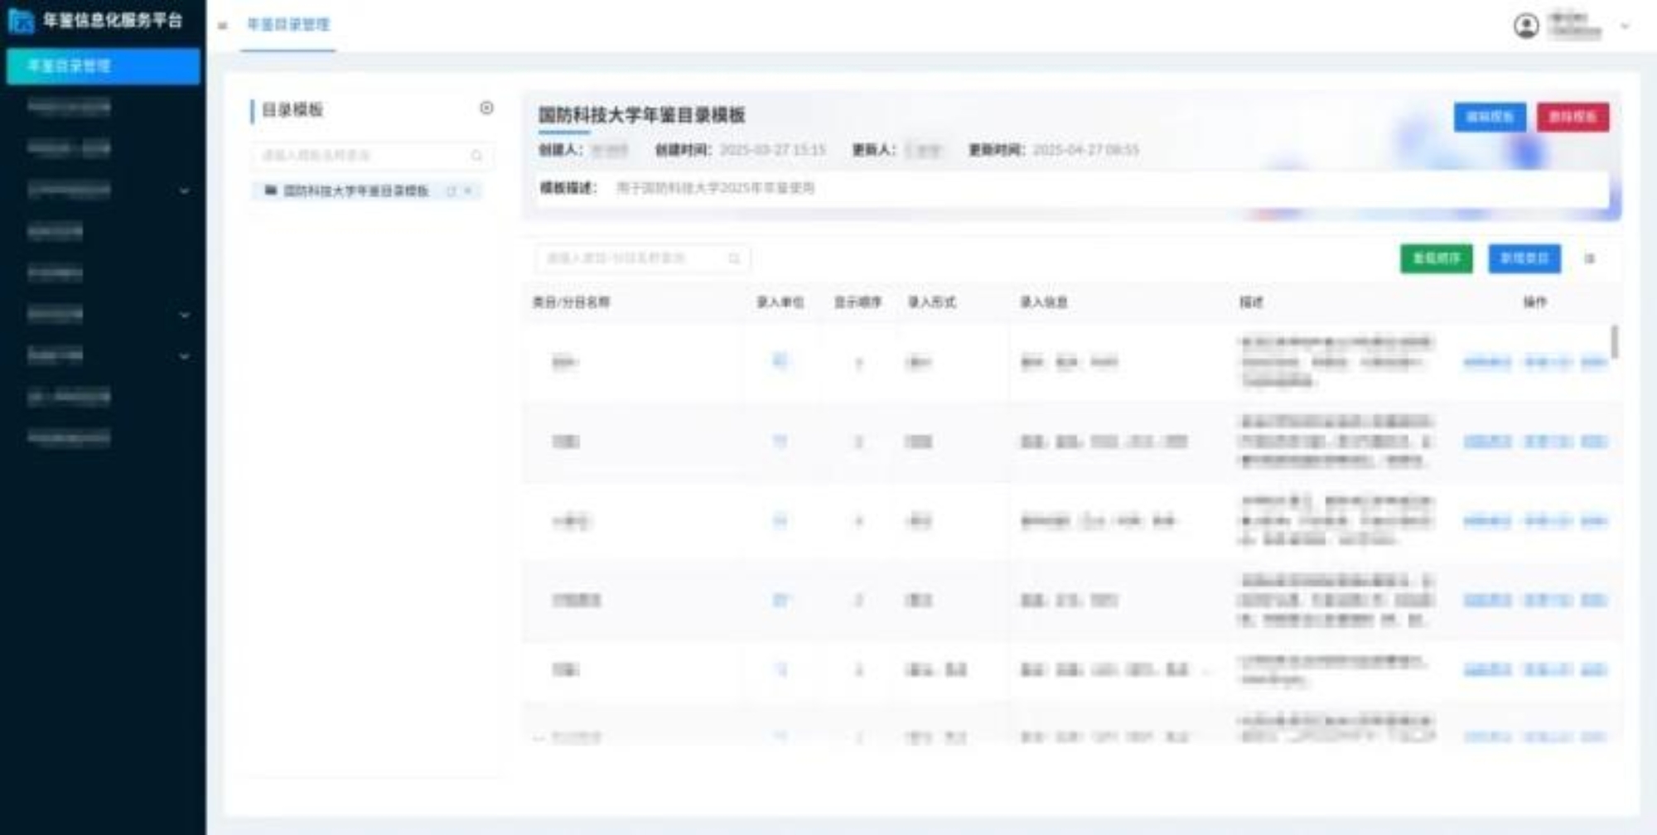Image resolution: width=1657 pixels, height=835 pixels.
Task: Click the yearbook platform logo icon
Action: click(x=21, y=21)
